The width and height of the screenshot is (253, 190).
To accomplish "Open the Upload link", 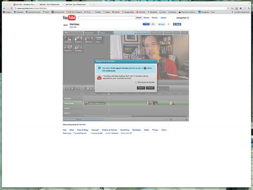I will [x=163, y=18].
